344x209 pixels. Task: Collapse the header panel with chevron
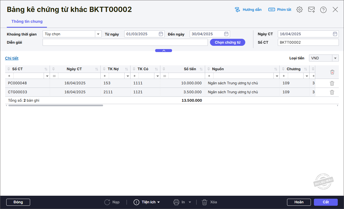(164, 51)
